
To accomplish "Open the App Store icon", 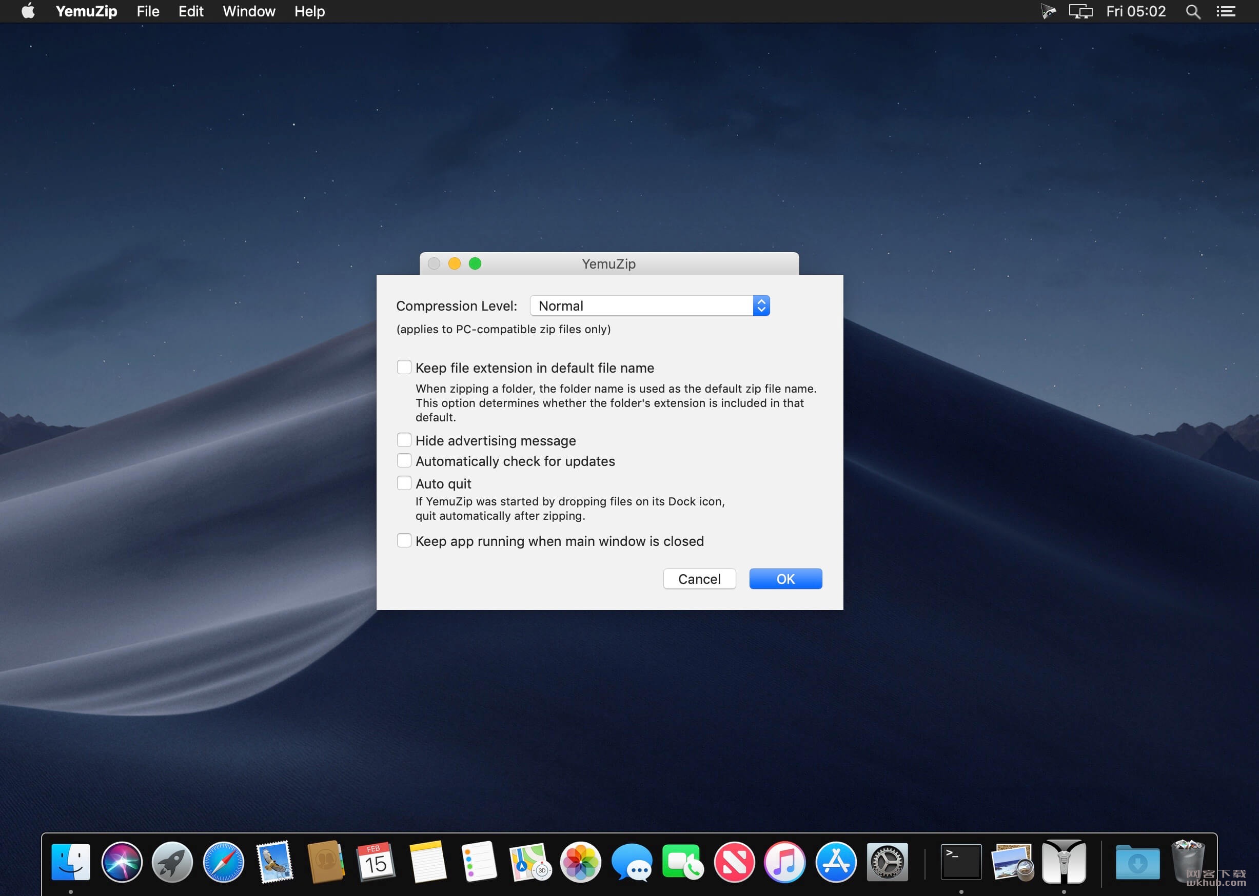I will coord(836,862).
